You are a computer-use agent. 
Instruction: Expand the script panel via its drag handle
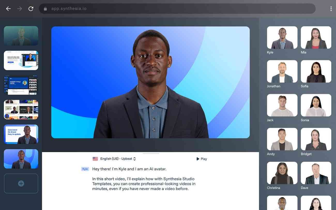coord(151,154)
